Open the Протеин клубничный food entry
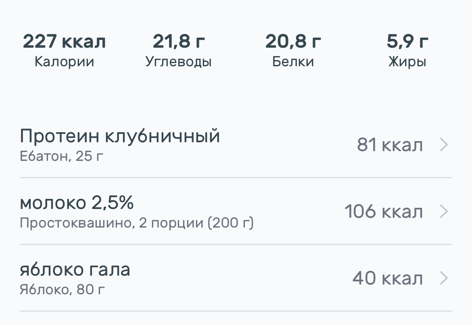This screenshot has height=325, width=472. [120, 137]
